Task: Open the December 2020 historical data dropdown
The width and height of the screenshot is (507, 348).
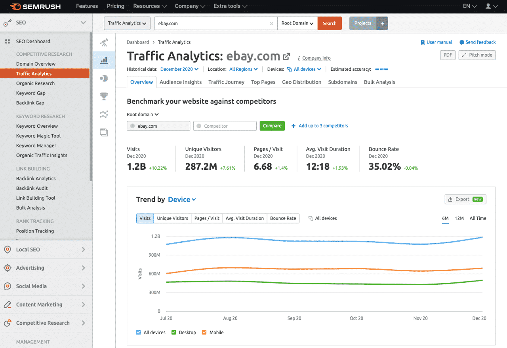Action: [179, 69]
